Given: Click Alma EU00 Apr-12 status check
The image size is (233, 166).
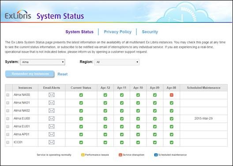Looking at the screenshot, I should point(105,119).
